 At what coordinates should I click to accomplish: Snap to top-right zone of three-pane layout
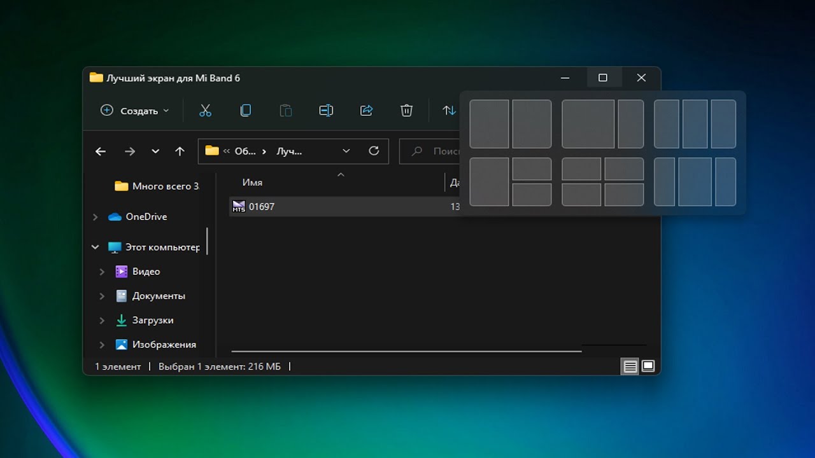click(532, 169)
